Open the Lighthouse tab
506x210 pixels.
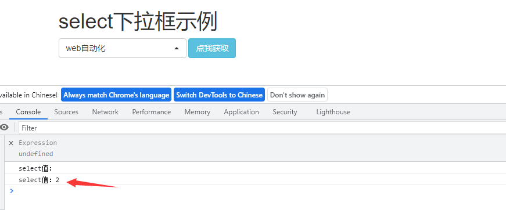pos(333,112)
